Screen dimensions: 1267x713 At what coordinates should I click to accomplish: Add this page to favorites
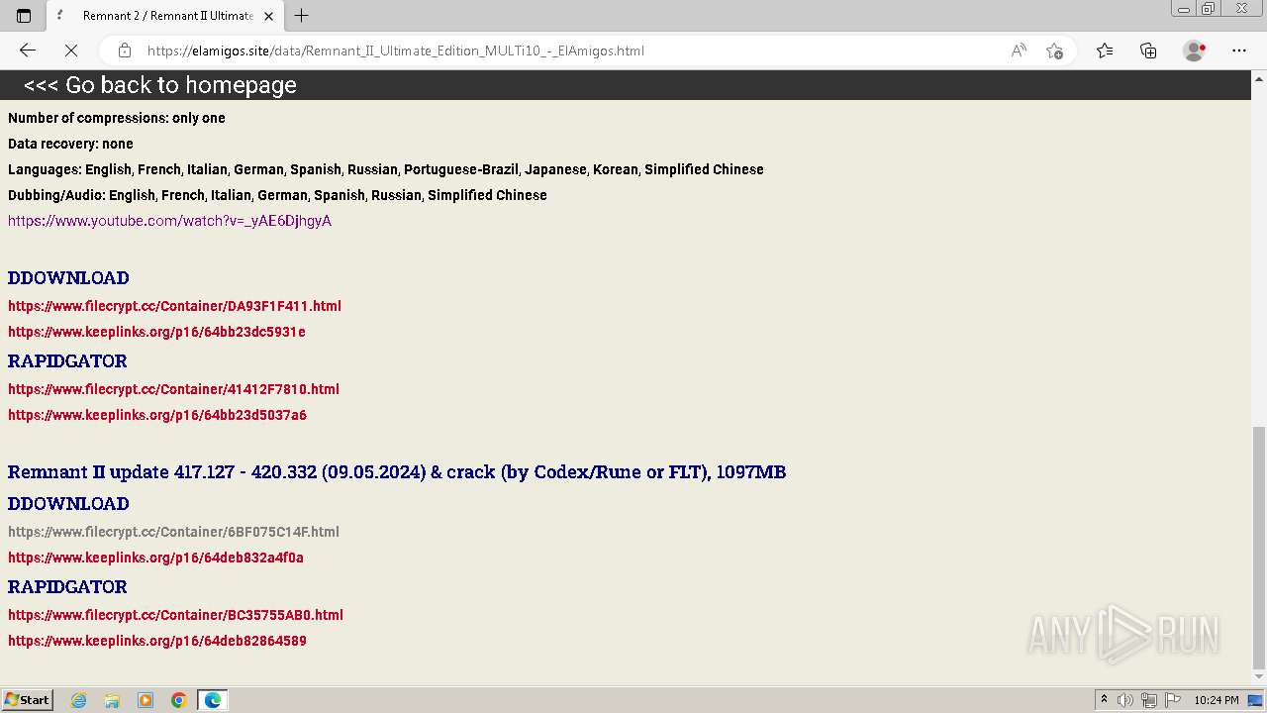(1054, 51)
